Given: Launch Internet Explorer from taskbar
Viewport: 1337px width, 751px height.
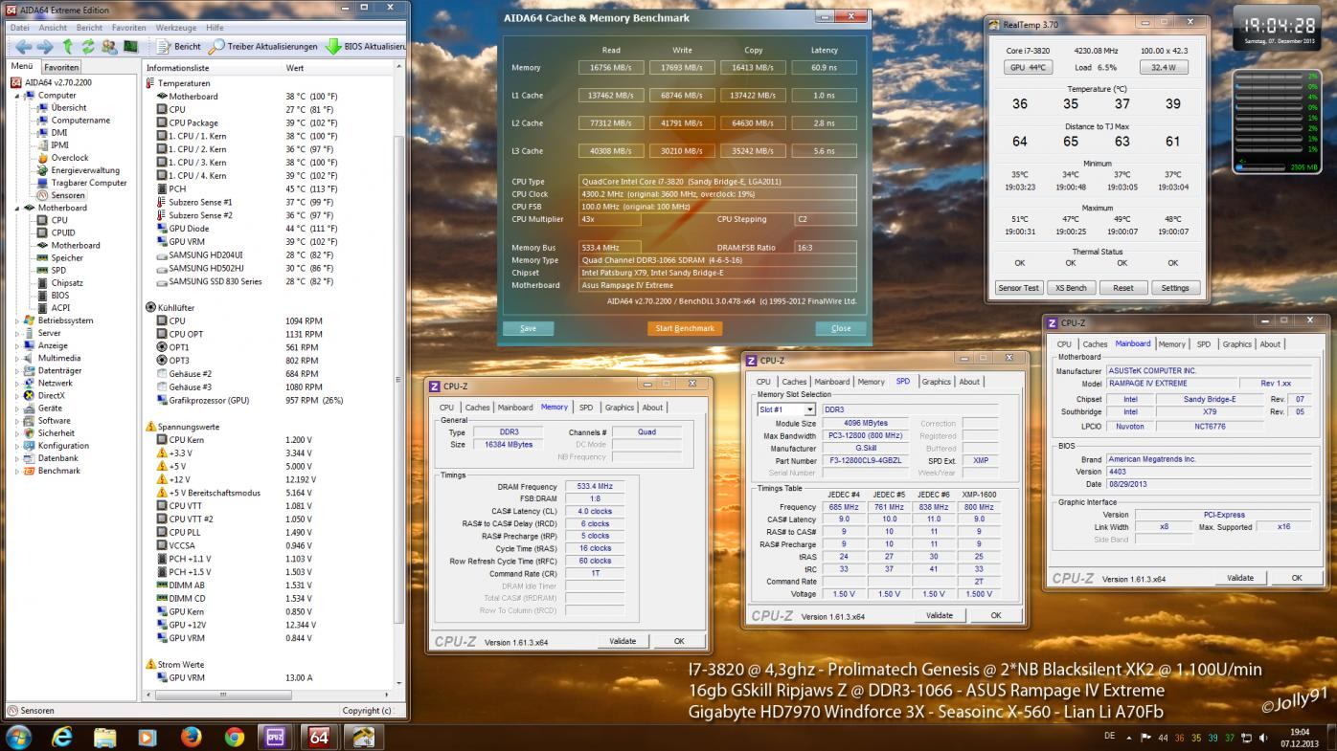Looking at the screenshot, I should 62,737.
